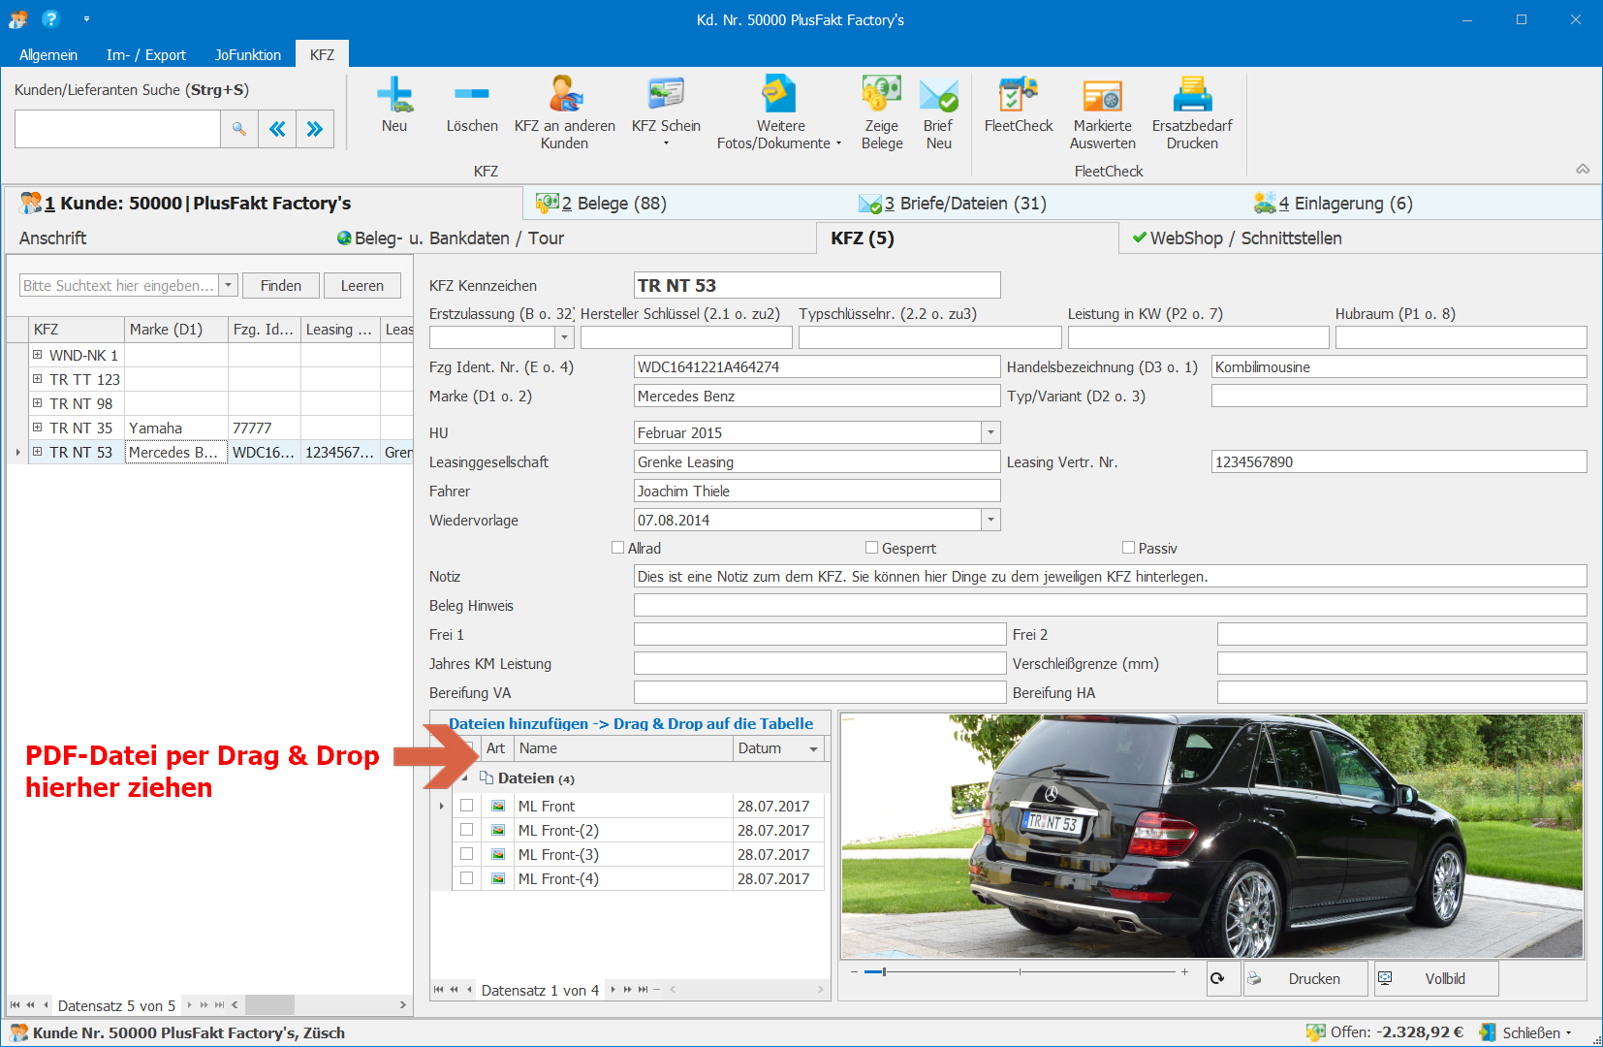1603x1047 pixels.
Task: Click the Löschen minus icon
Action: 472,95
